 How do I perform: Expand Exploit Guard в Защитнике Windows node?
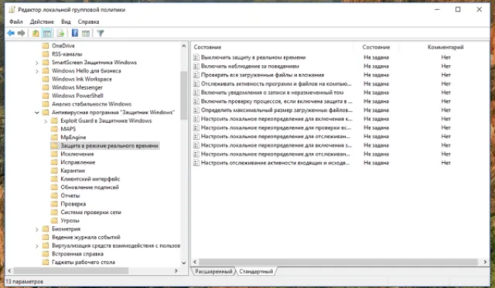[46, 121]
